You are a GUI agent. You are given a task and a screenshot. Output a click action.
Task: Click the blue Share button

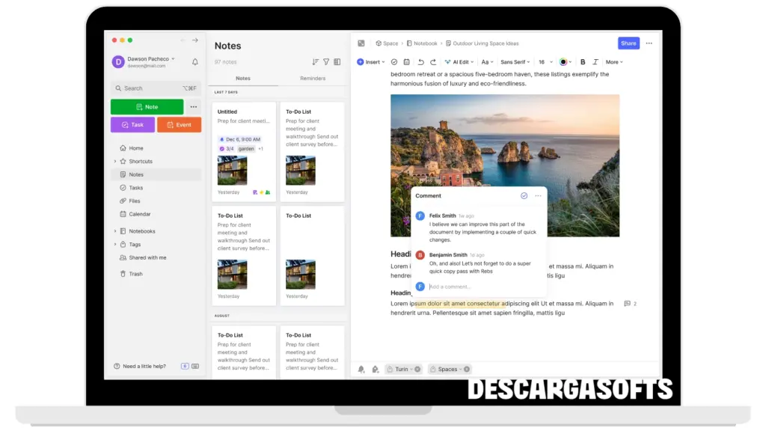[628, 43]
